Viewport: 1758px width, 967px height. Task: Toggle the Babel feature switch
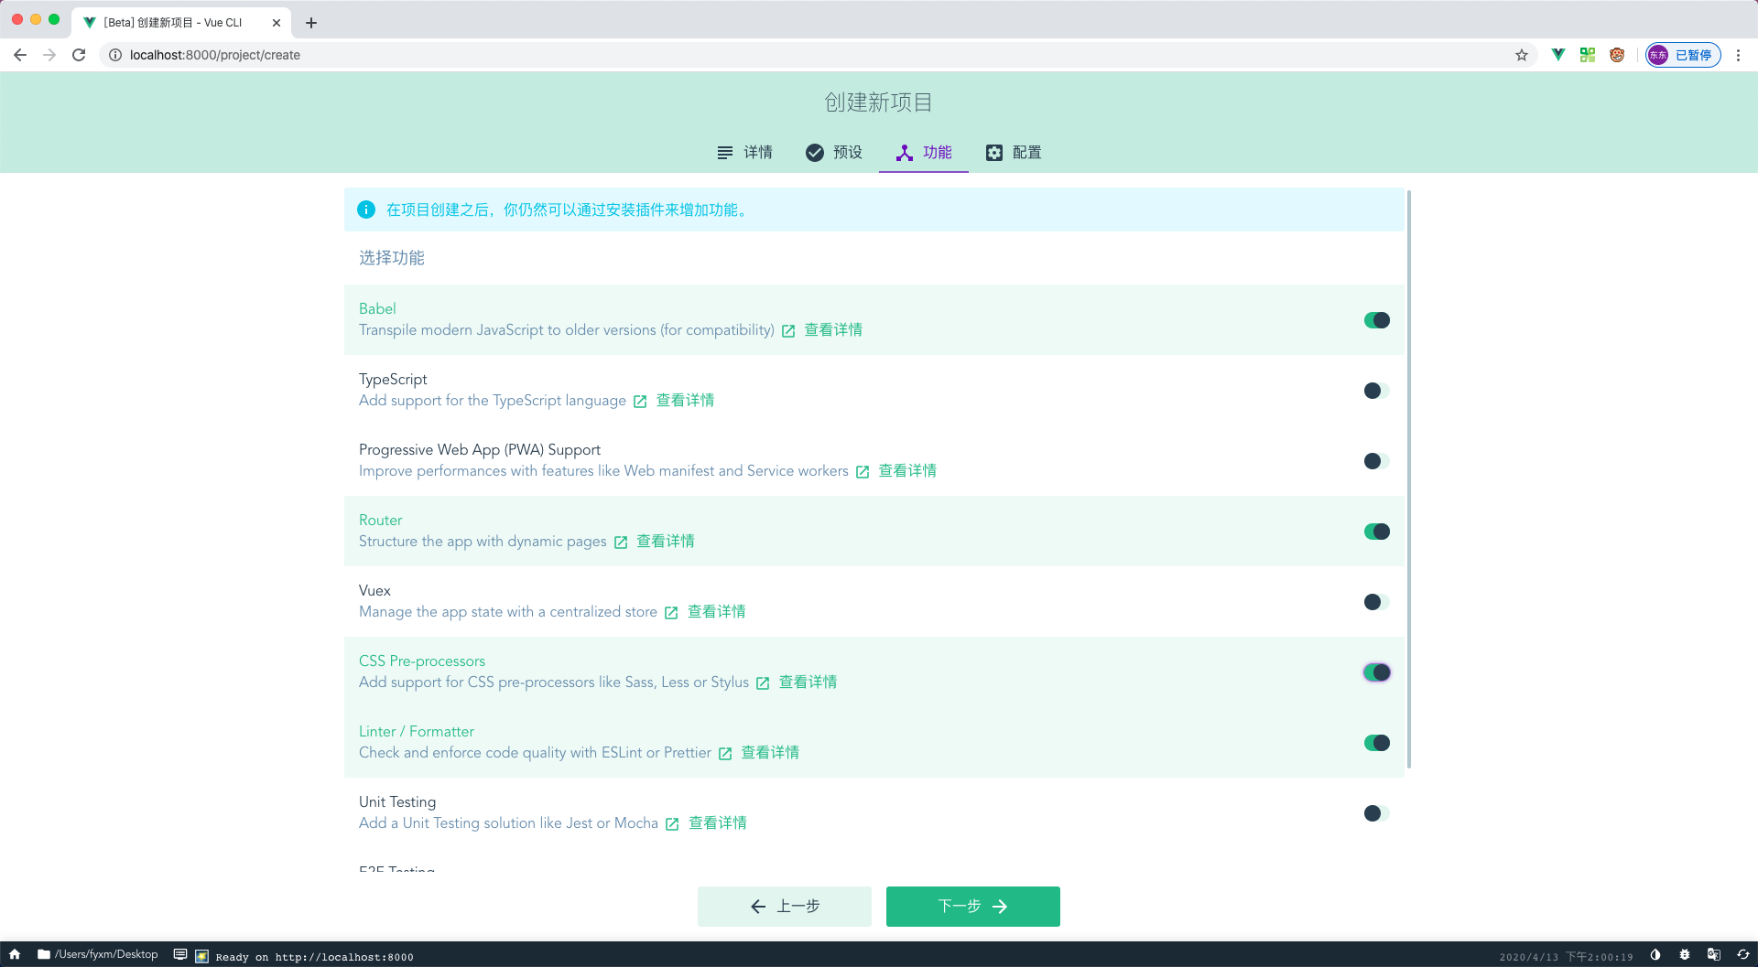click(x=1376, y=320)
